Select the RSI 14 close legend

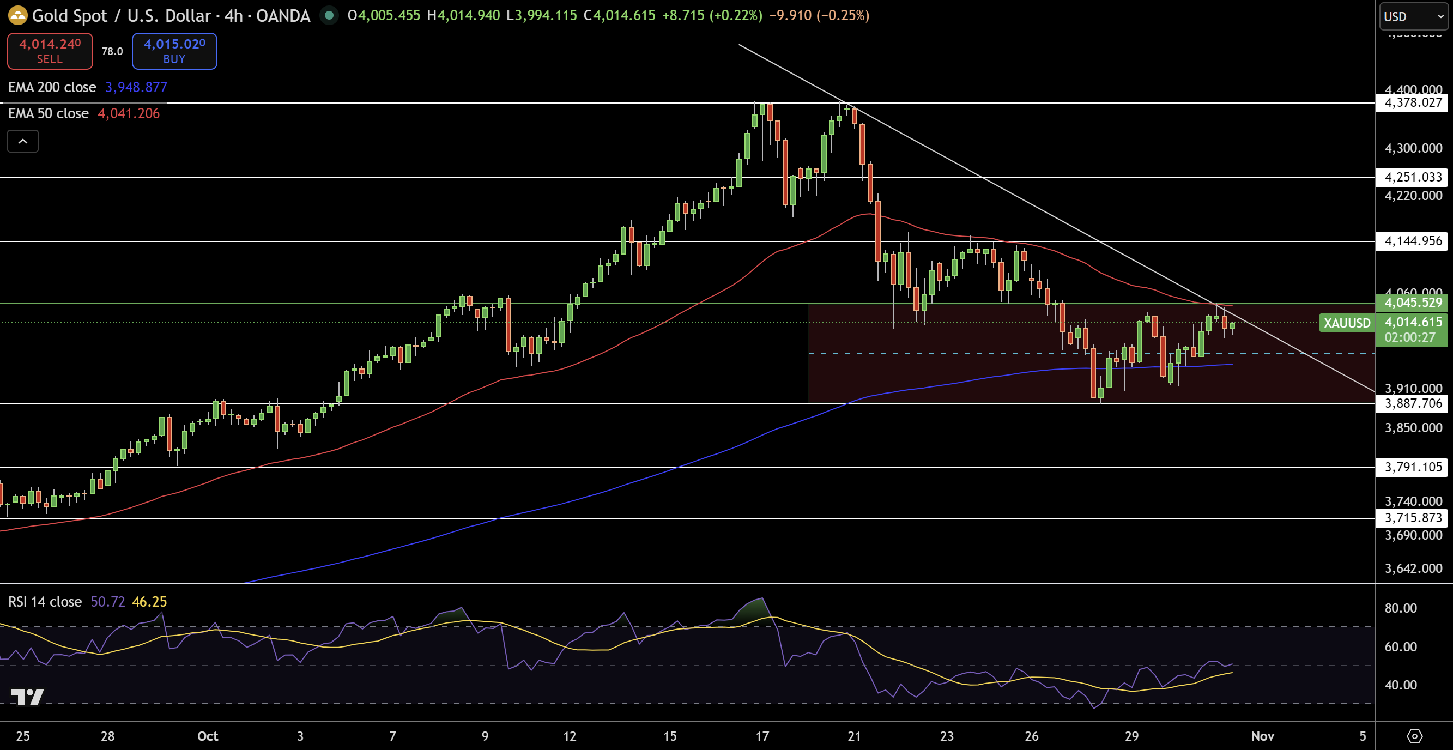tap(45, 602)
